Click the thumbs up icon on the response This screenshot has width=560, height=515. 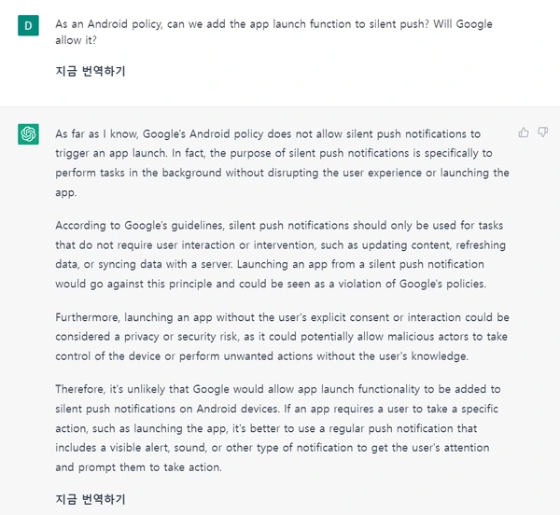click(x=524, y=133)
